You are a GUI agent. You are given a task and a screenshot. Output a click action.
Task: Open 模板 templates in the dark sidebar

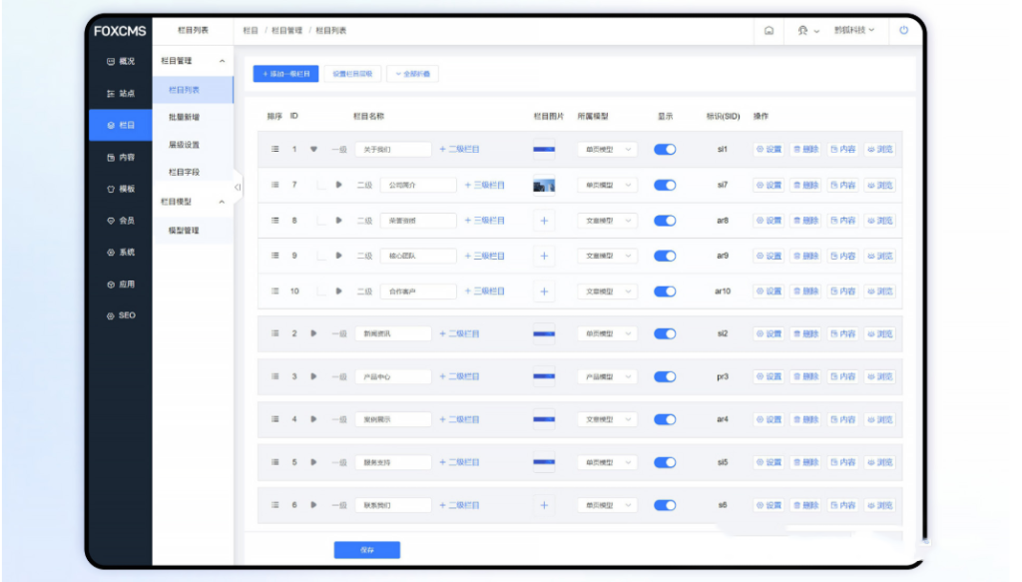click(120, 189)
